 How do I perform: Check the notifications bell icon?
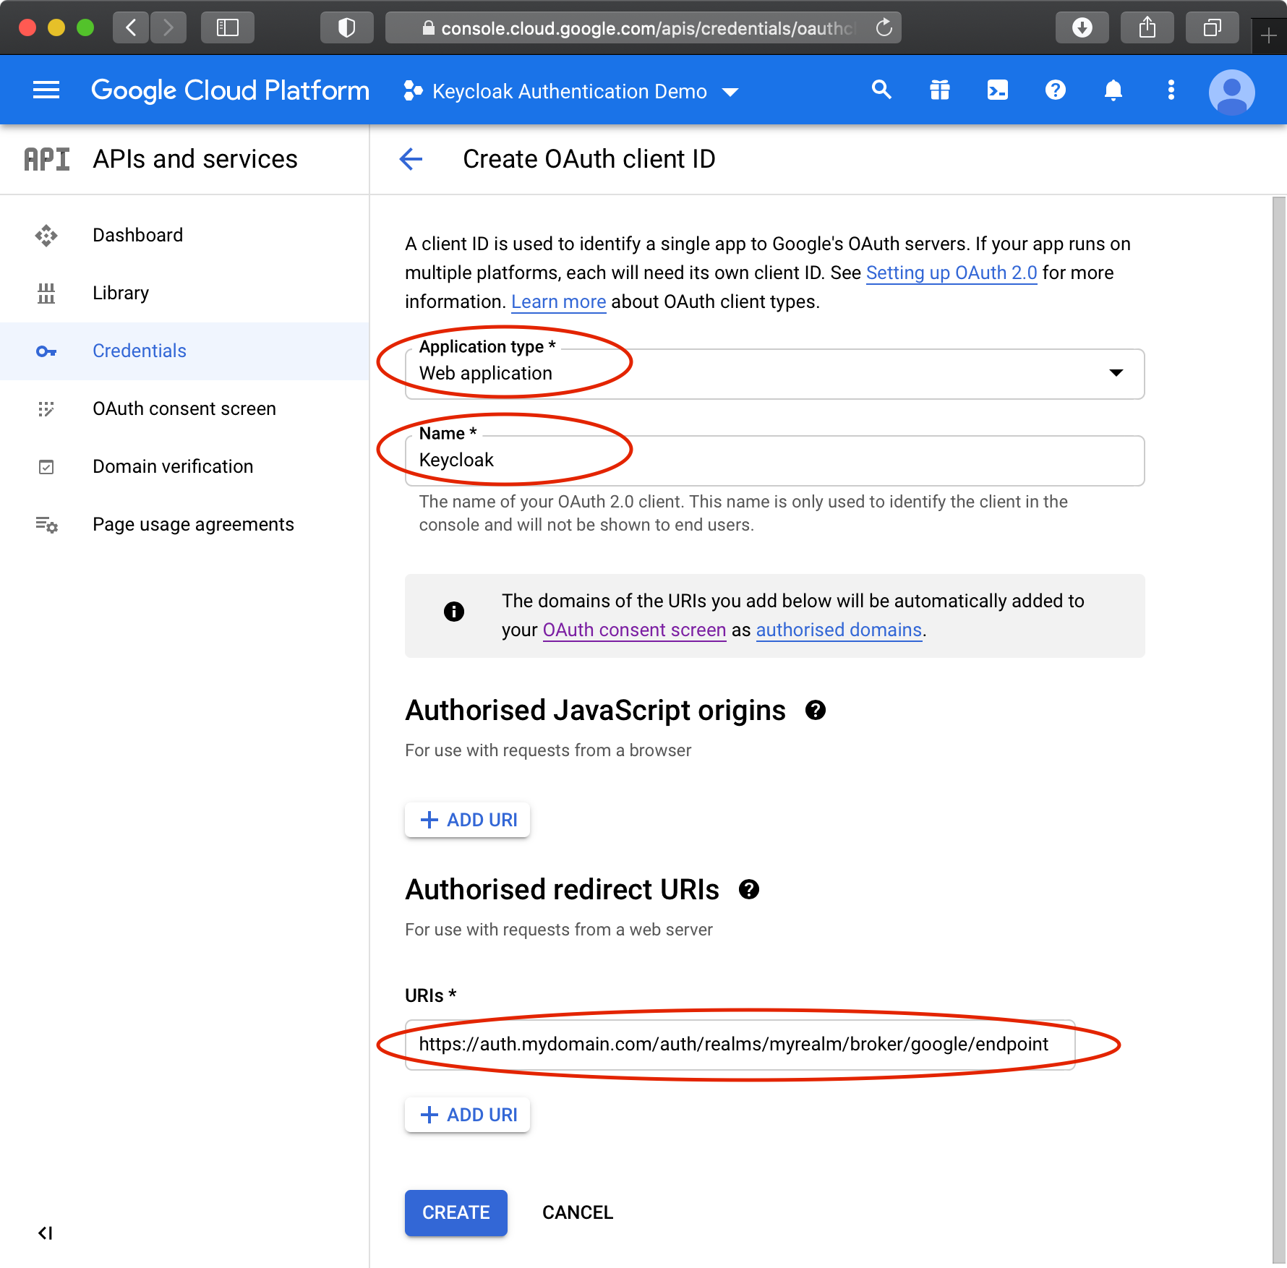click(x=1113, y=90)
